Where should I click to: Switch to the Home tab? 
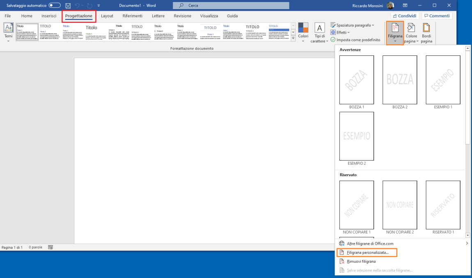27,16
